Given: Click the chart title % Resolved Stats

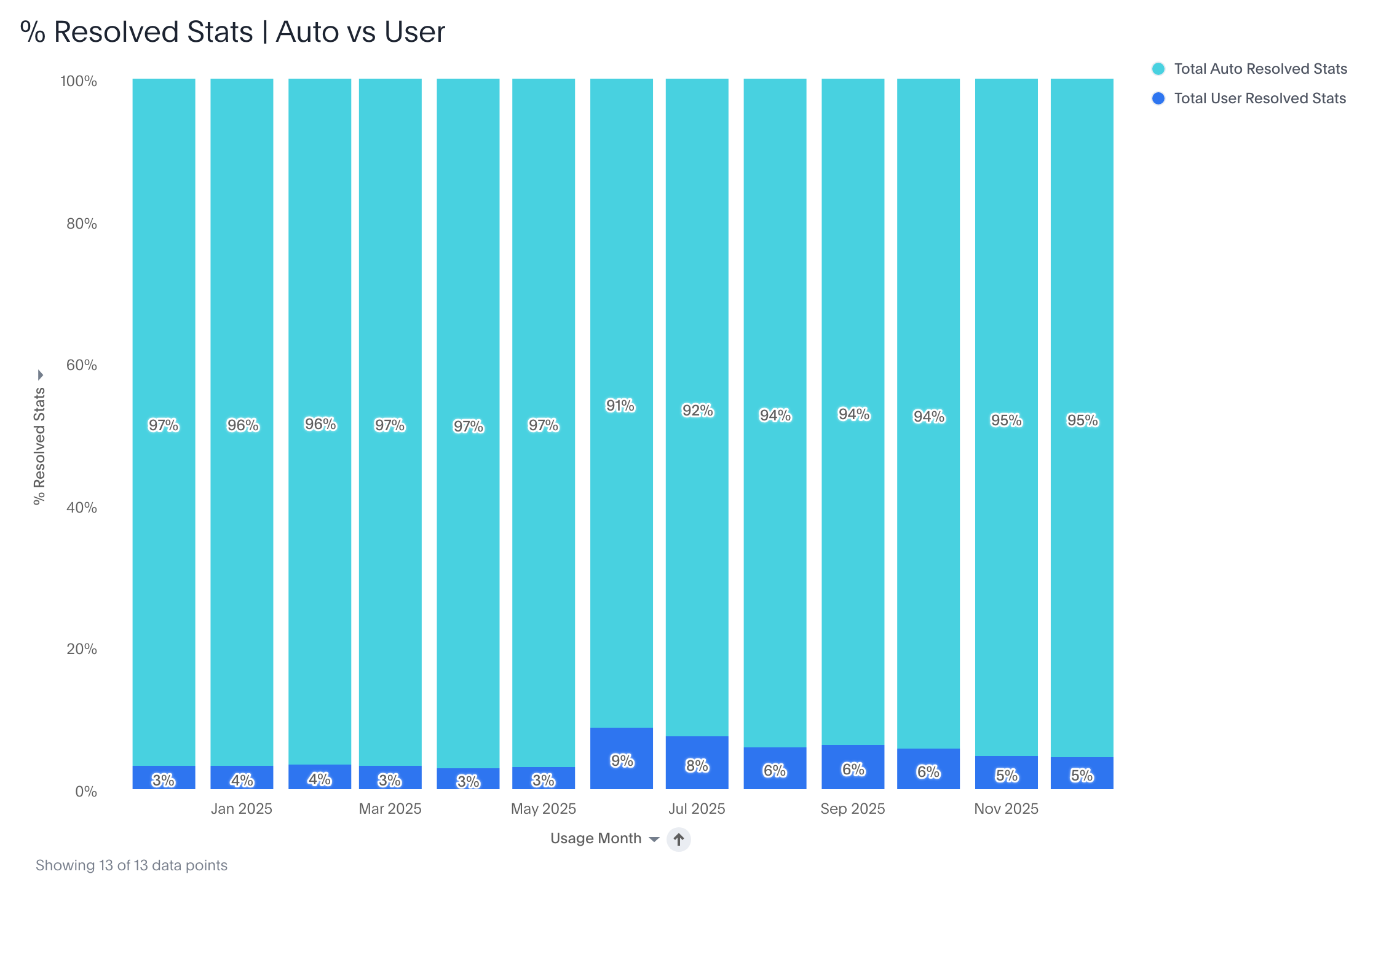Looking at the screenshot, I should pos(232,32).
